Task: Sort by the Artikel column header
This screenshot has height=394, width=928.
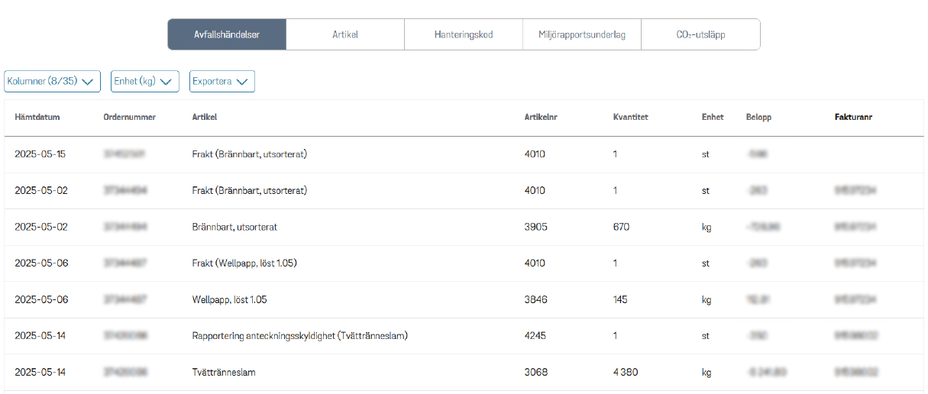Action: point(205,118)
